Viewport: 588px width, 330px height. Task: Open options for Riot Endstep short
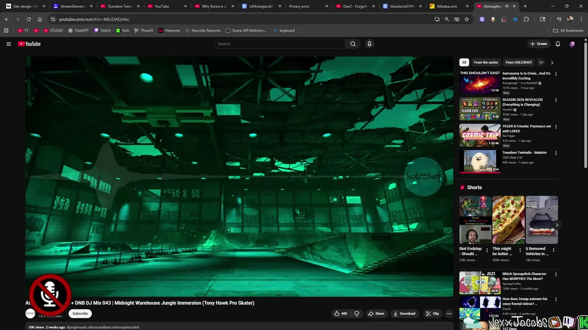point(487,250)
